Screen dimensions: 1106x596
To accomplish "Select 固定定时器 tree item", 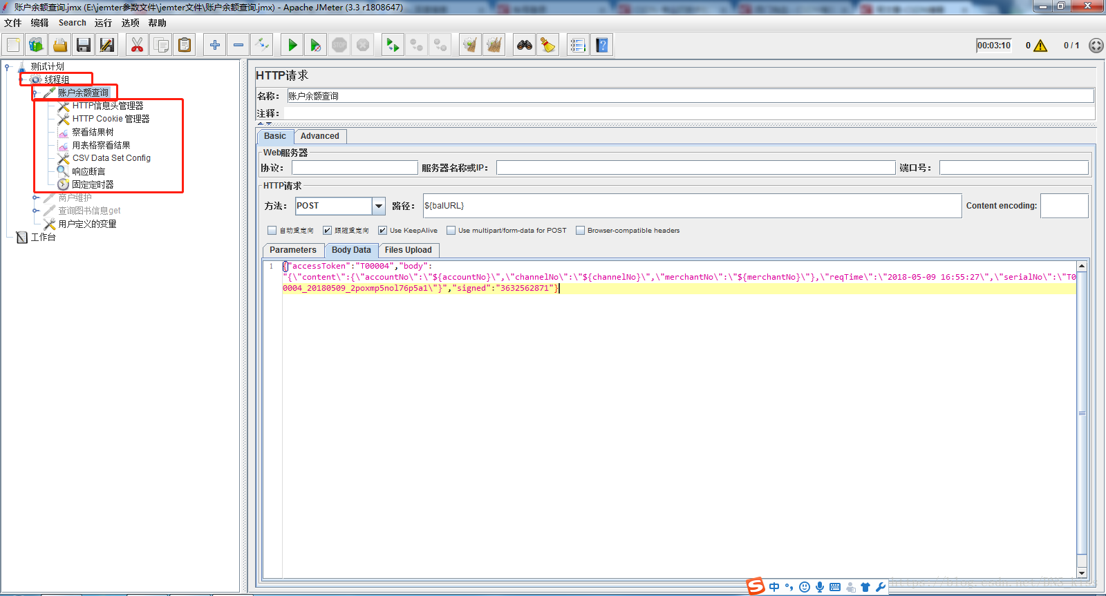I will click(93, 184).
